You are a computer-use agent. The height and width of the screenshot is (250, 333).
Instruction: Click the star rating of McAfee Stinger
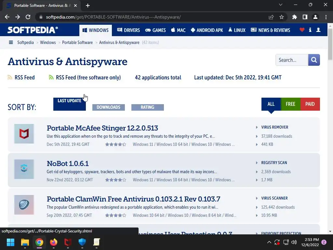pos(115,144)
